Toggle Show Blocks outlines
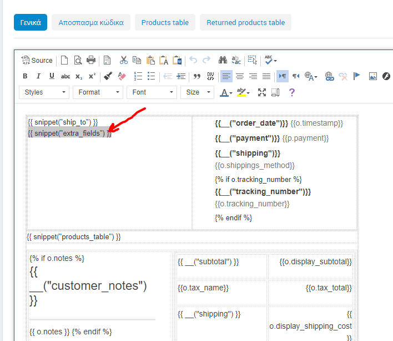Screen dimensions: 393x341 coord(275,92)
